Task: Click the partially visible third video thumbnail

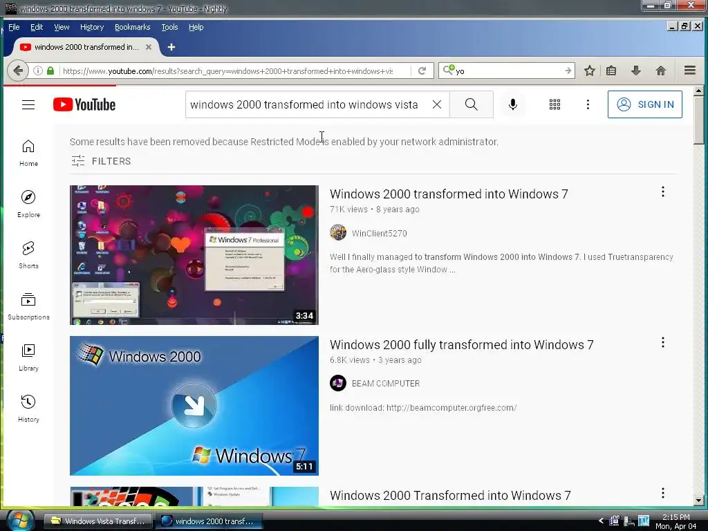Action: 194,496
